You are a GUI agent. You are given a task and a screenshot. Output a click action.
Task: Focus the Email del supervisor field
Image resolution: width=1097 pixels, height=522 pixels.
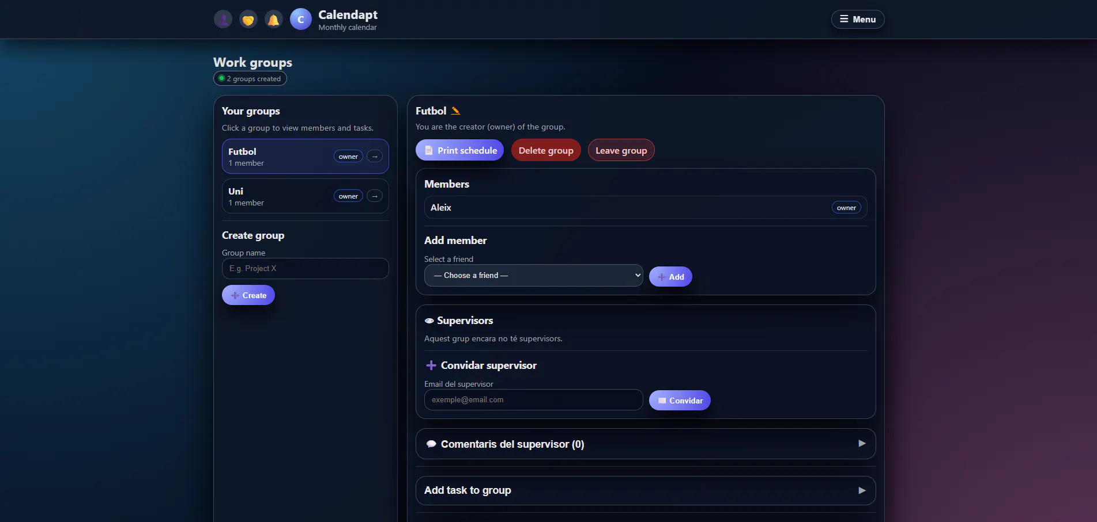coord(534,400)
